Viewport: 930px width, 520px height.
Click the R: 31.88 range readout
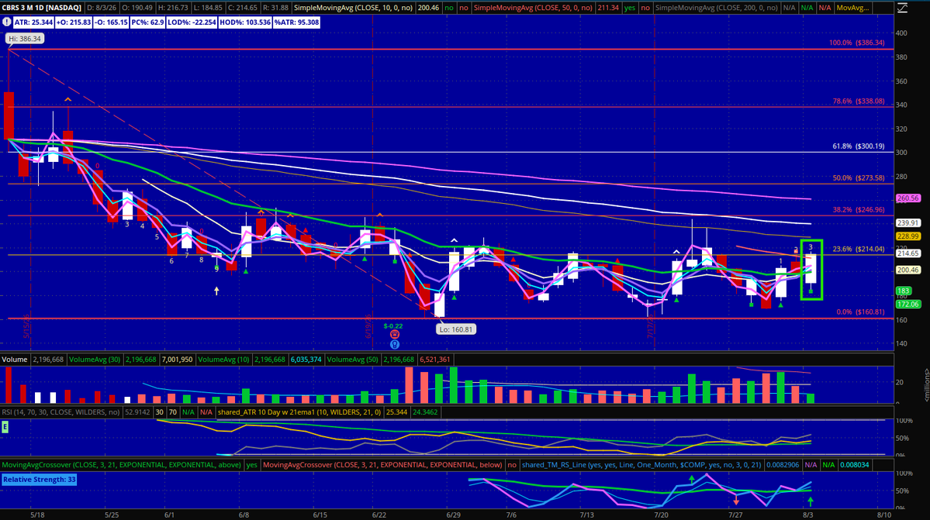tap(275, 8)
